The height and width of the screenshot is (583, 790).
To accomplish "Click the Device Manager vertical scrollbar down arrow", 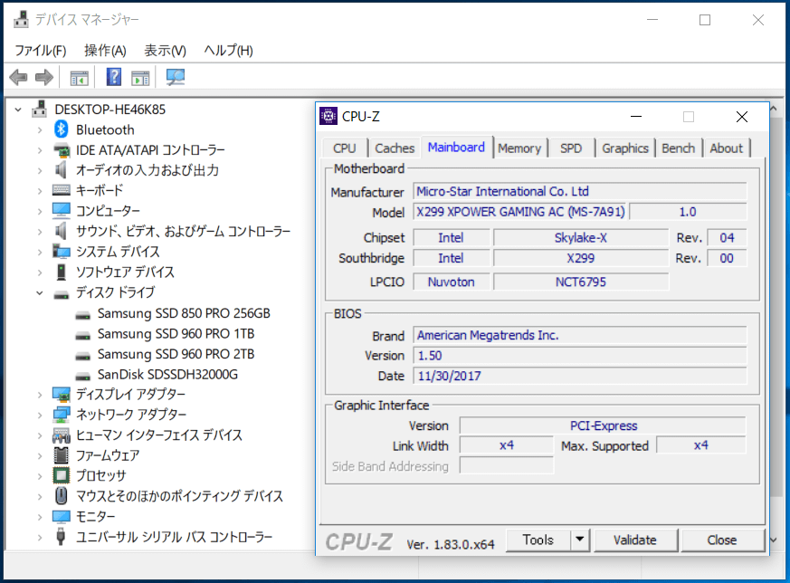I will pyautogui.click(x=776, y=540).
